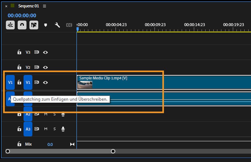The image size is (251, 162).
Task: Select the Sequenz 01 tab
Action: (28, 6)
